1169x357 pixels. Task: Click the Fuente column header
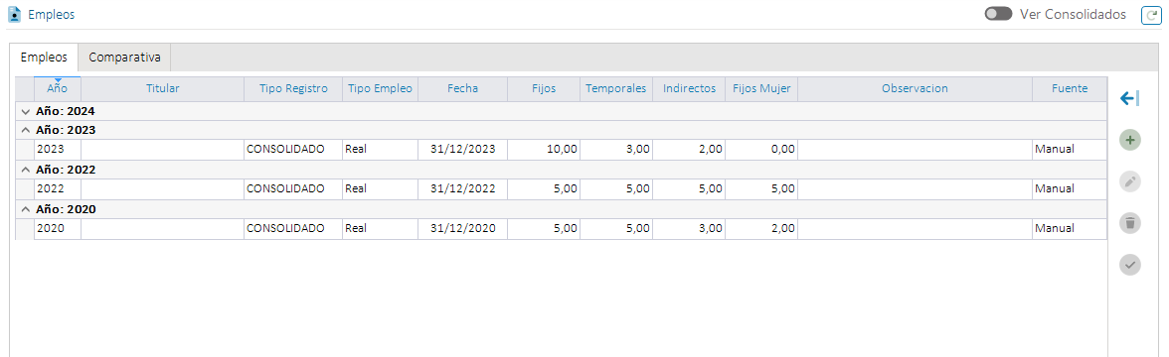(1070, 88)
